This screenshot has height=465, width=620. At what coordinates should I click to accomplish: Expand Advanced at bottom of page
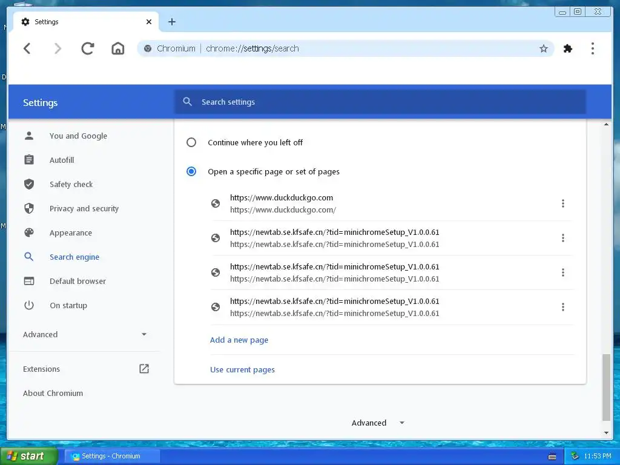click(378, 423)
